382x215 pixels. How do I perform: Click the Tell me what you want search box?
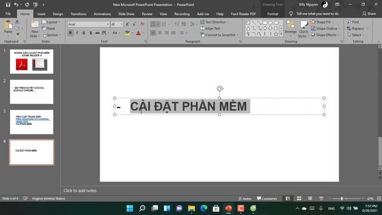pos(317,14)
